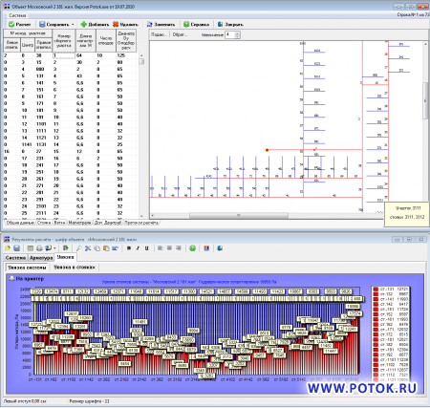Increase the Увеличение zoom stepper value
The height and width of the screenshot is (408, 430).
tap(237, 32)
